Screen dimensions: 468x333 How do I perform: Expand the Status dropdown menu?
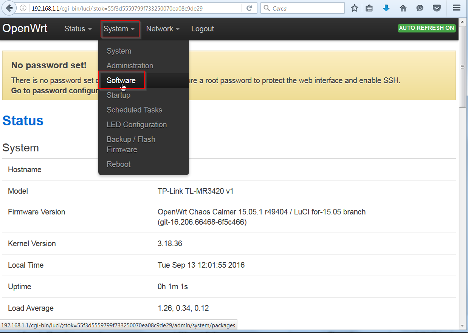click(x=78, y=29)
